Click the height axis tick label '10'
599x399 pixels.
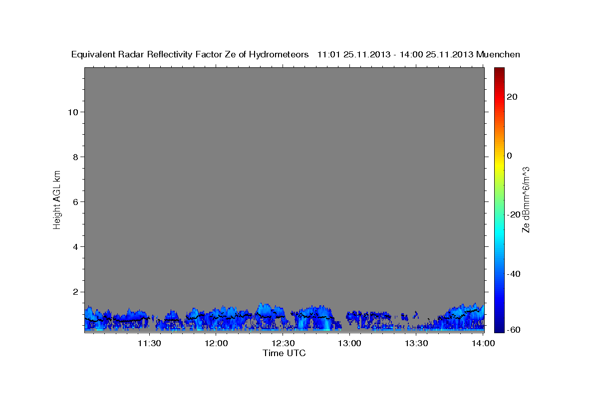coord(73,112)
